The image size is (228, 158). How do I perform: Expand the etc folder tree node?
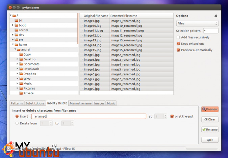click(x=13, y=40)
